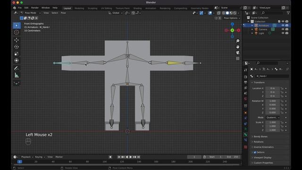302x170 pixels.
Task: Expand the Viewport Display panel
Action: tap(262, 157)
